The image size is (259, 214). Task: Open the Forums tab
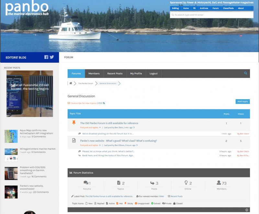76,73
